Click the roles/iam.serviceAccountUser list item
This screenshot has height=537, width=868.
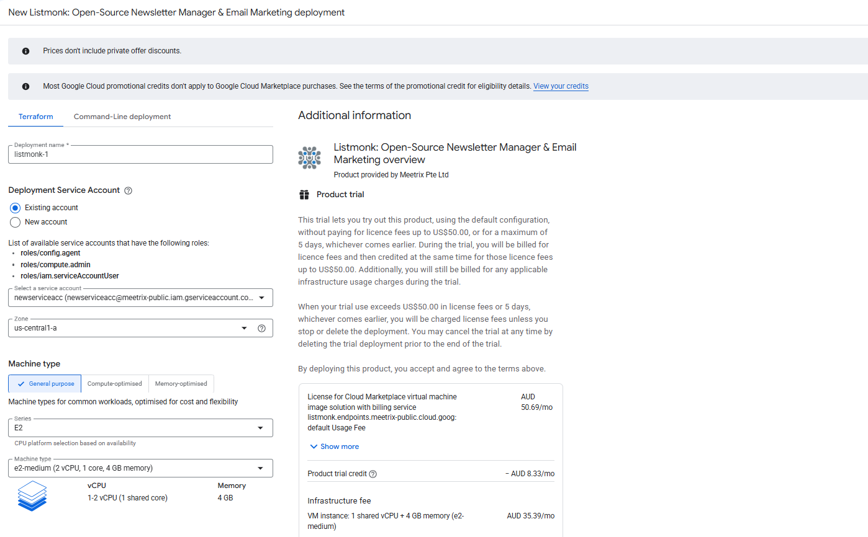[x=70, y=276]
